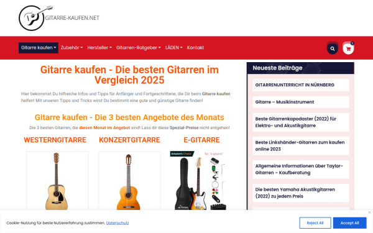Click the E-Gitarre bundle product image
This screenshot has width=373, height=233.
point(198,181)
